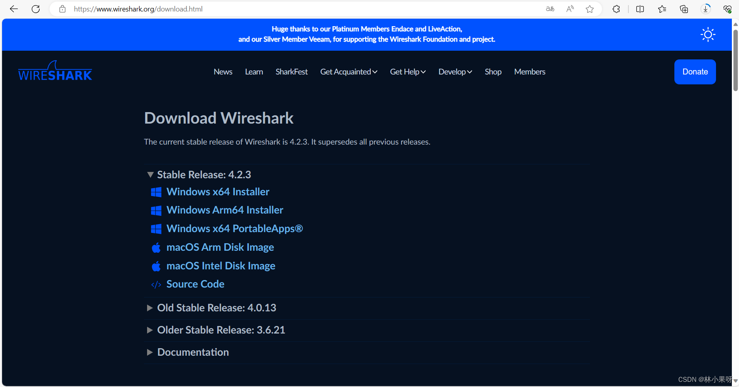Toggle split screen icon
Image resolution: width=739 pixels, height=387 pixels.
pos(640,9)
